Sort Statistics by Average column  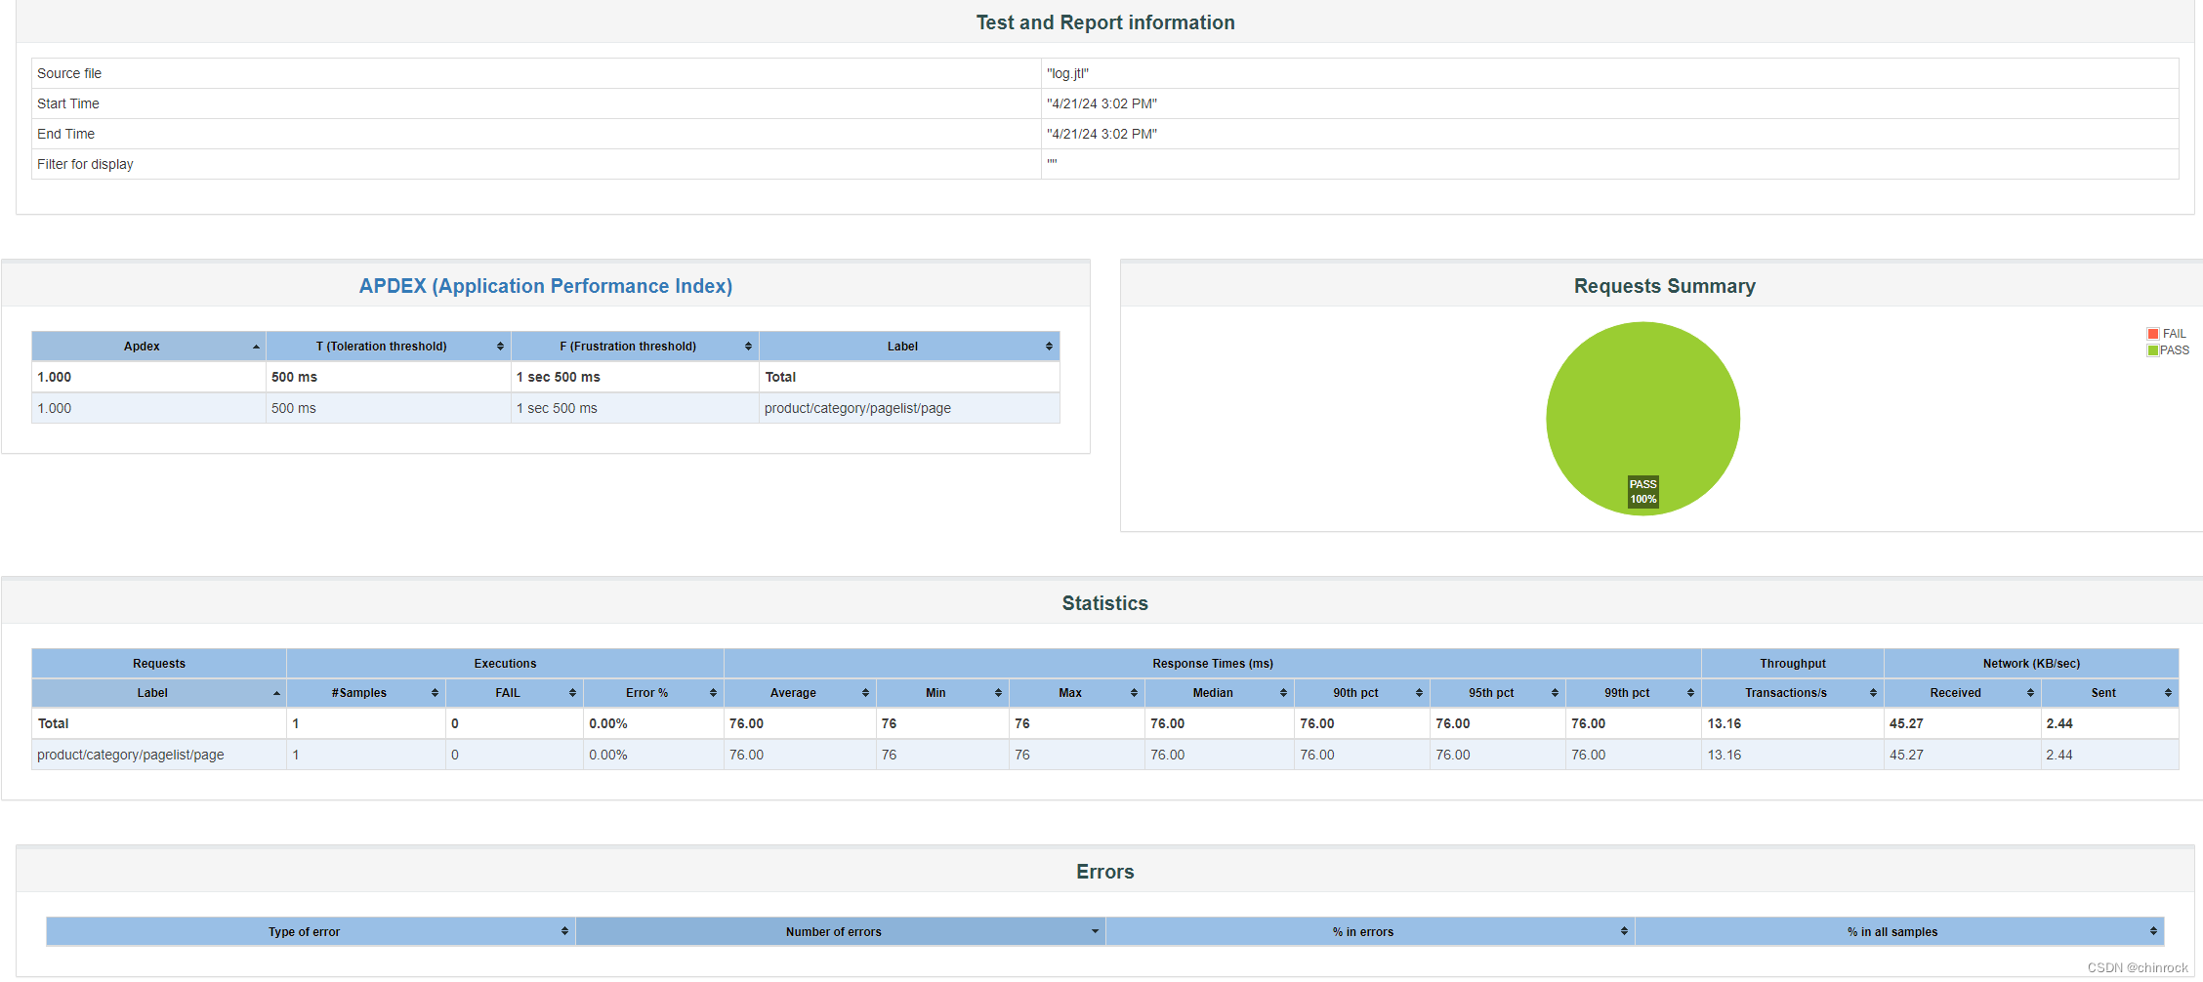coord(800,693)
